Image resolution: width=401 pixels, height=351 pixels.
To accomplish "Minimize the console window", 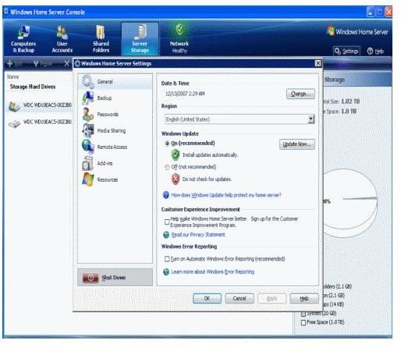I will click(371, 12).
